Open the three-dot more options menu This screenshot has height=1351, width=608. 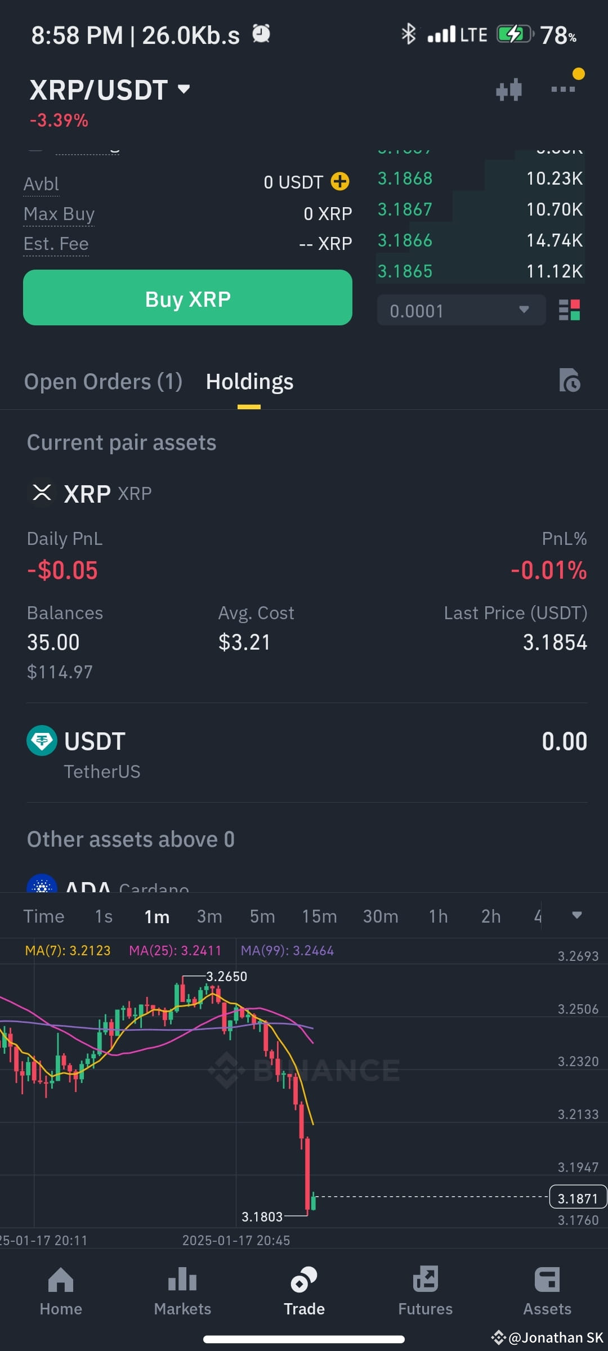coord(563,89)
